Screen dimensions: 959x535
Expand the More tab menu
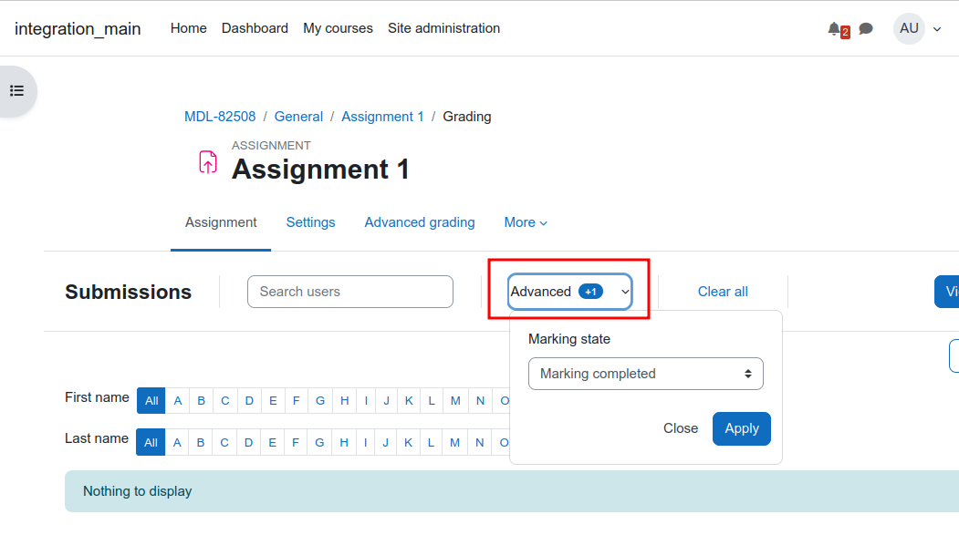tap(526, 222)
